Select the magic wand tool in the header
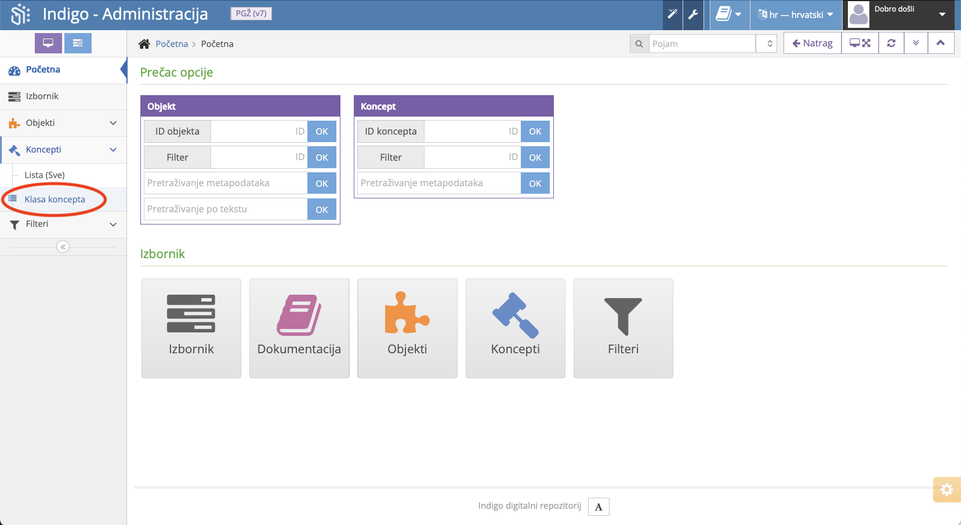This screenshot has width=961, height=525. click(x=672, y=15)
